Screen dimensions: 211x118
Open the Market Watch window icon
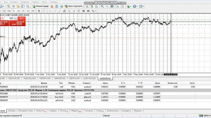9,6
